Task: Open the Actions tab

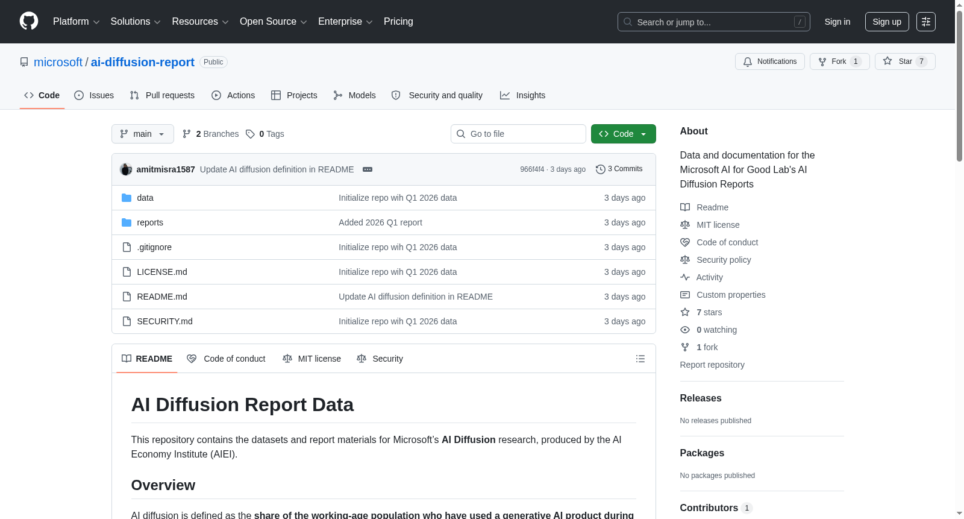Action: point(233,95)
